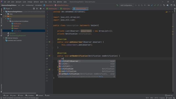
Task: Click Next Tip link in completion popup
Action: point(101,76)
